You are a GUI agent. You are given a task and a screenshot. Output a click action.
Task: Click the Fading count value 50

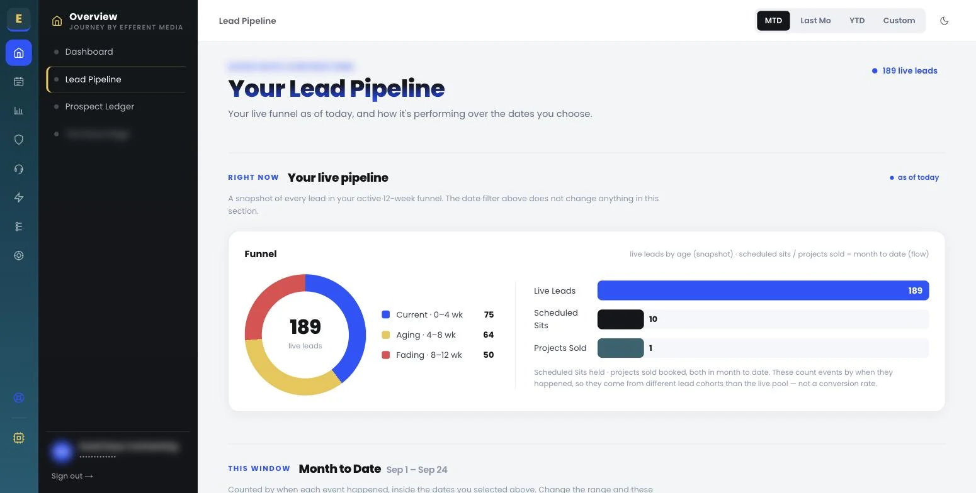pos(489,355)
